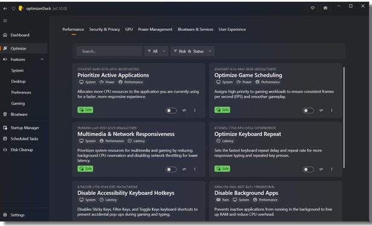Enable Multimedia & Network Responsiveness toggle

[x=171, y=169]
